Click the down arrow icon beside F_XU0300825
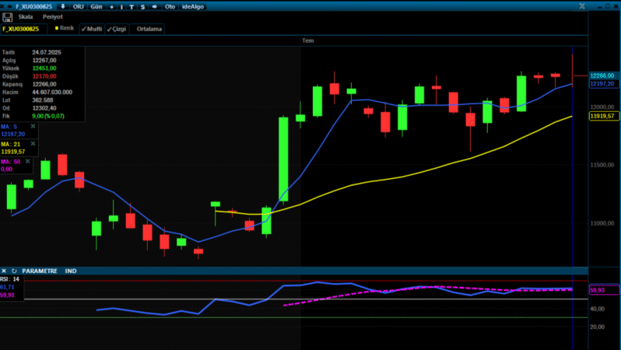Image resolution: width=621 pixels, height=350 pixels. 62,6
